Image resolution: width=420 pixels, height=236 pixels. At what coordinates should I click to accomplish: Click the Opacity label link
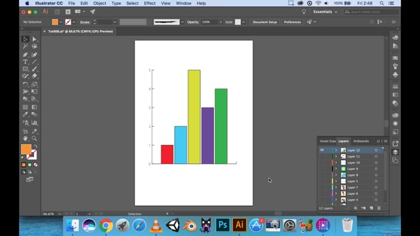tap(193, 22)
